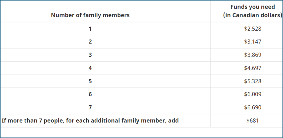
Task: Select the family members cell showing 4
Action: (x=90, y=68)
